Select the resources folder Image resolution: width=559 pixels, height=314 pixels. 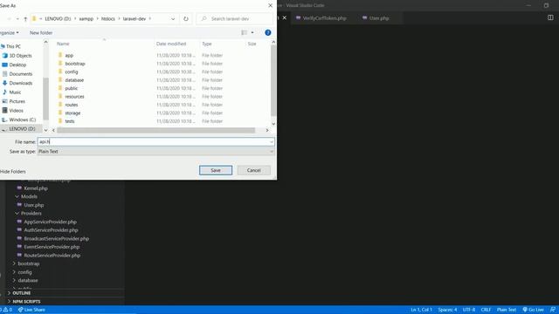coord(74,97)
